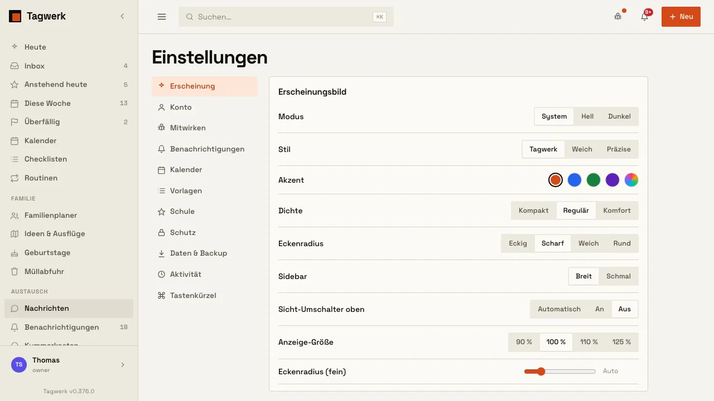Click the Überfällig flag icon
Viewport: 714px width, 401px height.
(15, 122)
